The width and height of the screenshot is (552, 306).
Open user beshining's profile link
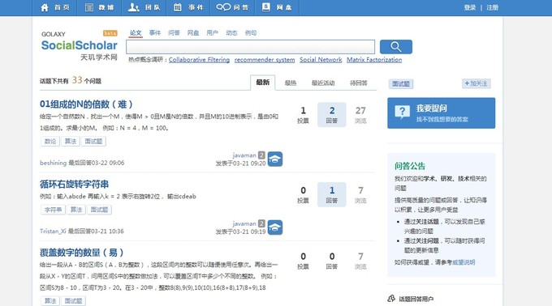pos(53,163)
